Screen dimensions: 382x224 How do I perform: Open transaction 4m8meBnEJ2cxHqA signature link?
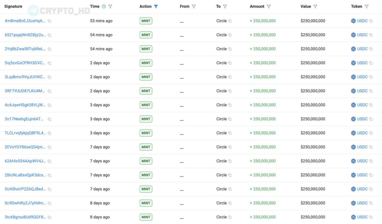click(x=25, y=21)
